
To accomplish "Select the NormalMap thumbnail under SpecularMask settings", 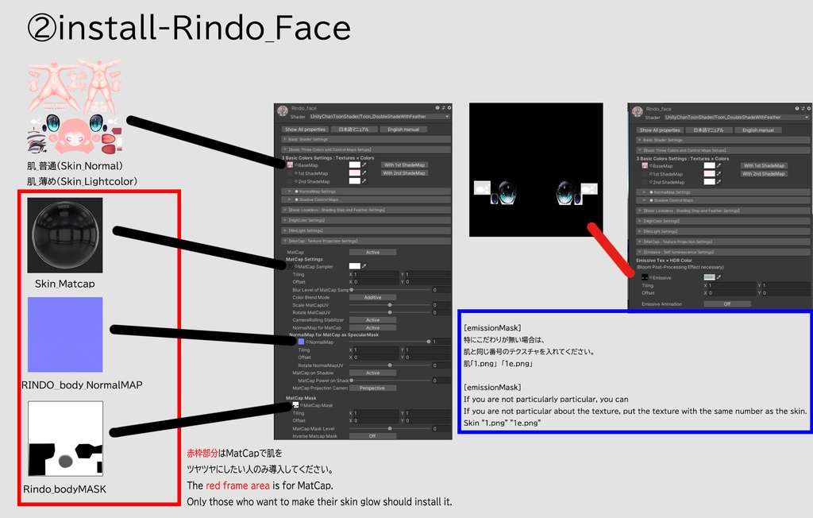I will pyautogui.click(x=300, y=341).
